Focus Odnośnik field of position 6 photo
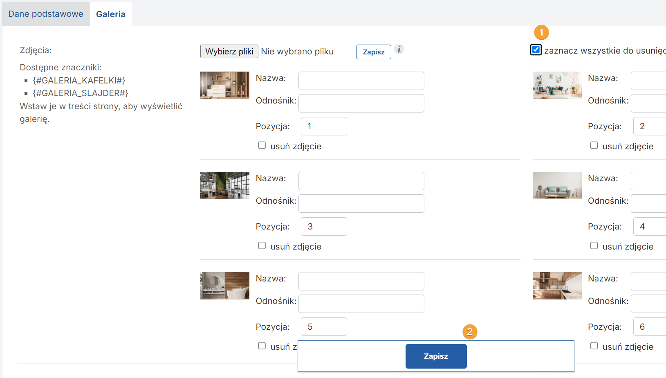 [x=648, y=304]
